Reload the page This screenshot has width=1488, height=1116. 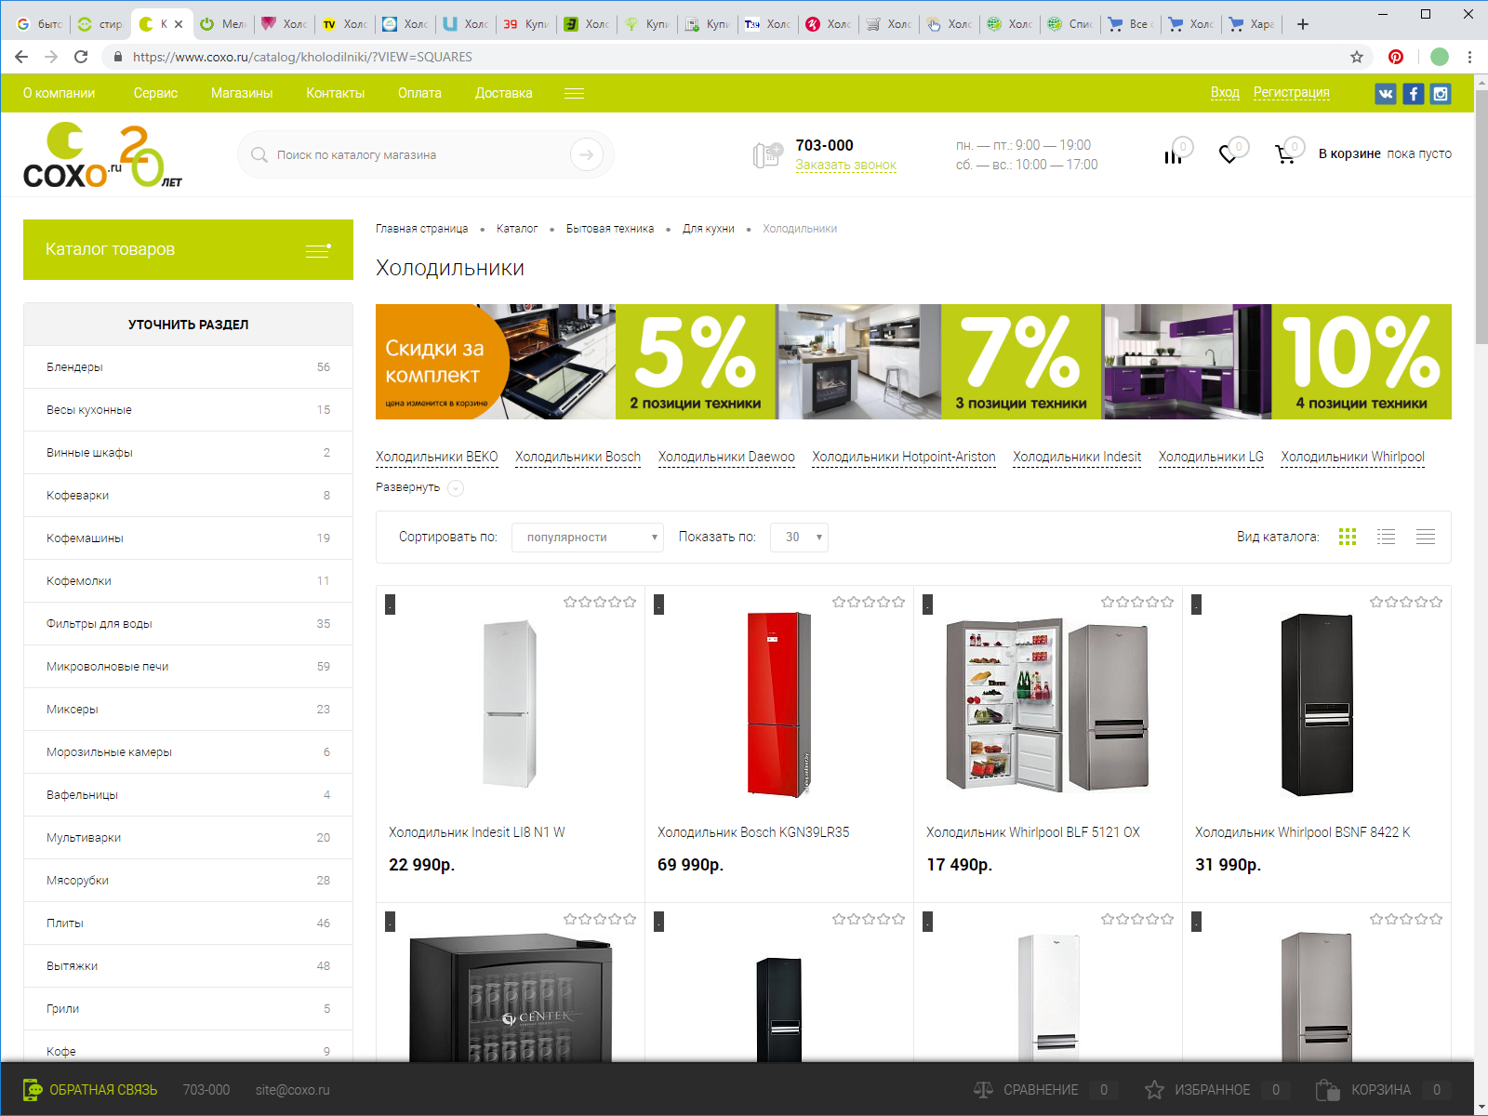(81, 57)
